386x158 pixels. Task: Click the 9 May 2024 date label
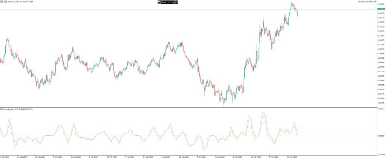[x=130, y=156]
